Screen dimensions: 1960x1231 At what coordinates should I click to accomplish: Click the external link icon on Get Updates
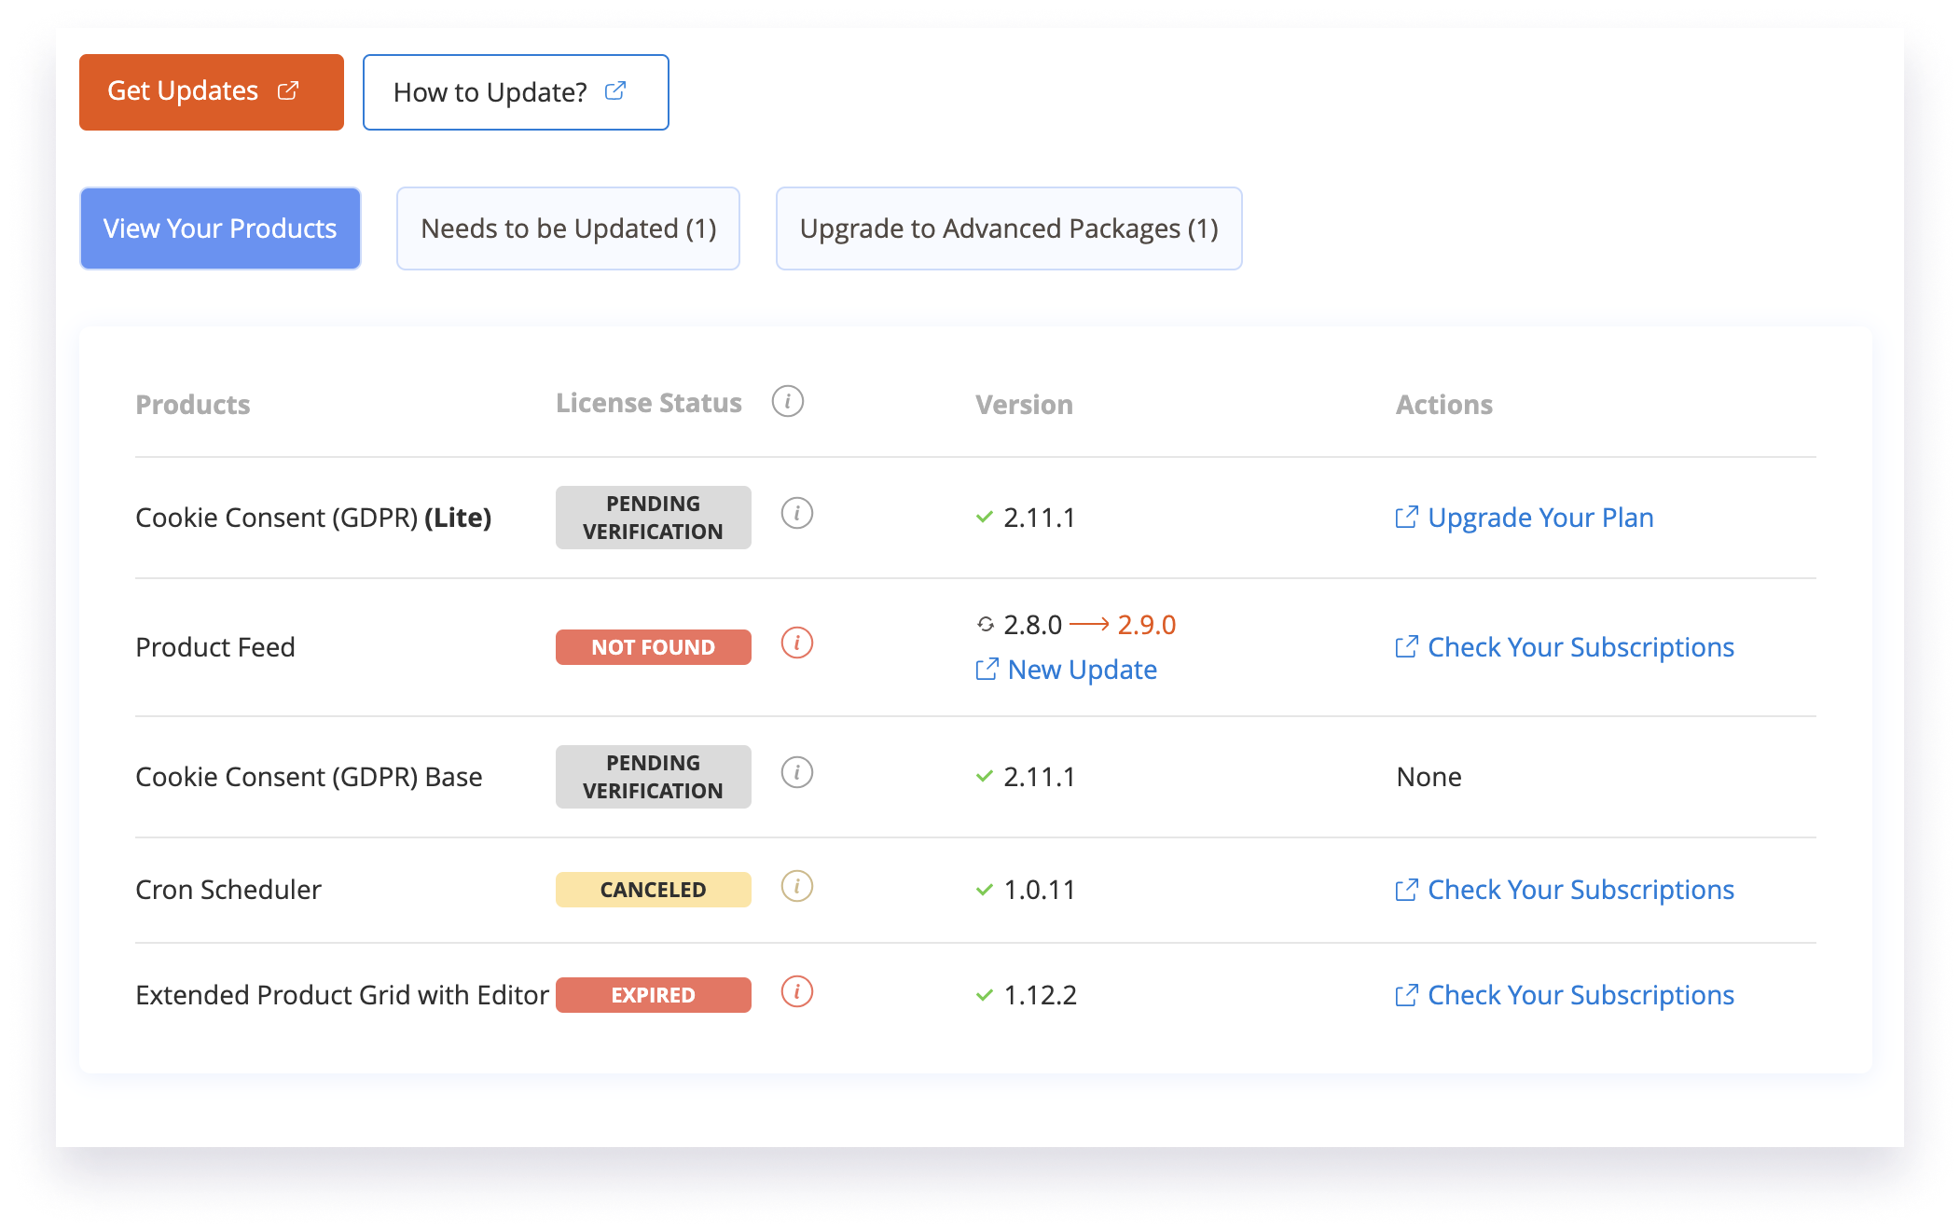[x=289, y=90]
